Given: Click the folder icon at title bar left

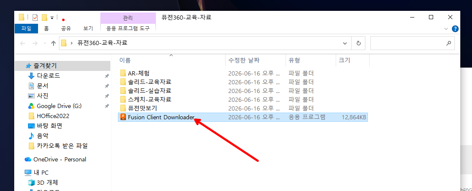Looking at the screenshot, I should (x=22, y=17).
